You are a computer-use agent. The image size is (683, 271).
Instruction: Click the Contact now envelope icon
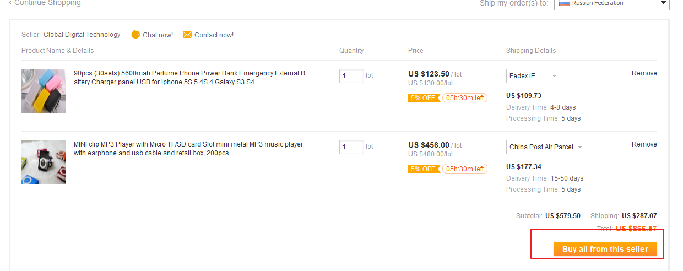187,35
